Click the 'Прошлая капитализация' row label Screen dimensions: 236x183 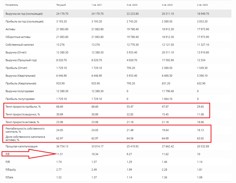[21, 146]
